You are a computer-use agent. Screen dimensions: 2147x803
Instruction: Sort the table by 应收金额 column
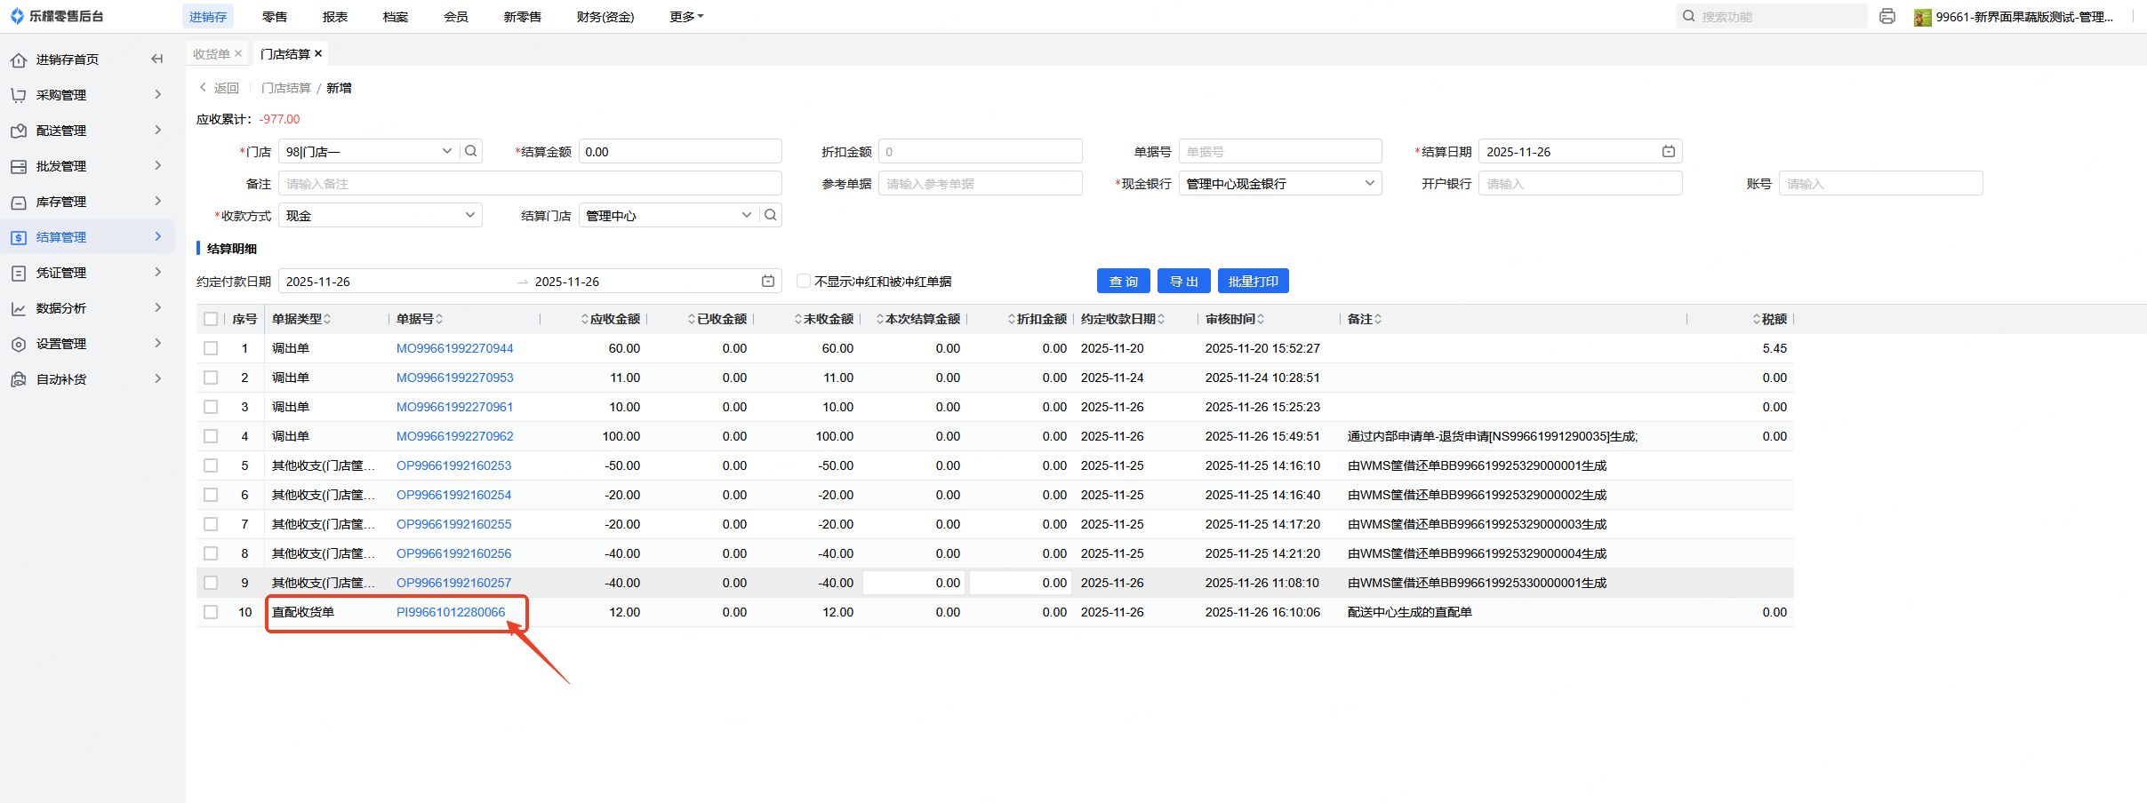point(613,319)
